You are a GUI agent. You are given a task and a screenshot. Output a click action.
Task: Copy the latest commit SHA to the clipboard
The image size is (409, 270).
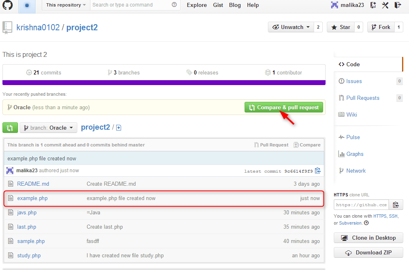point(317,171)
